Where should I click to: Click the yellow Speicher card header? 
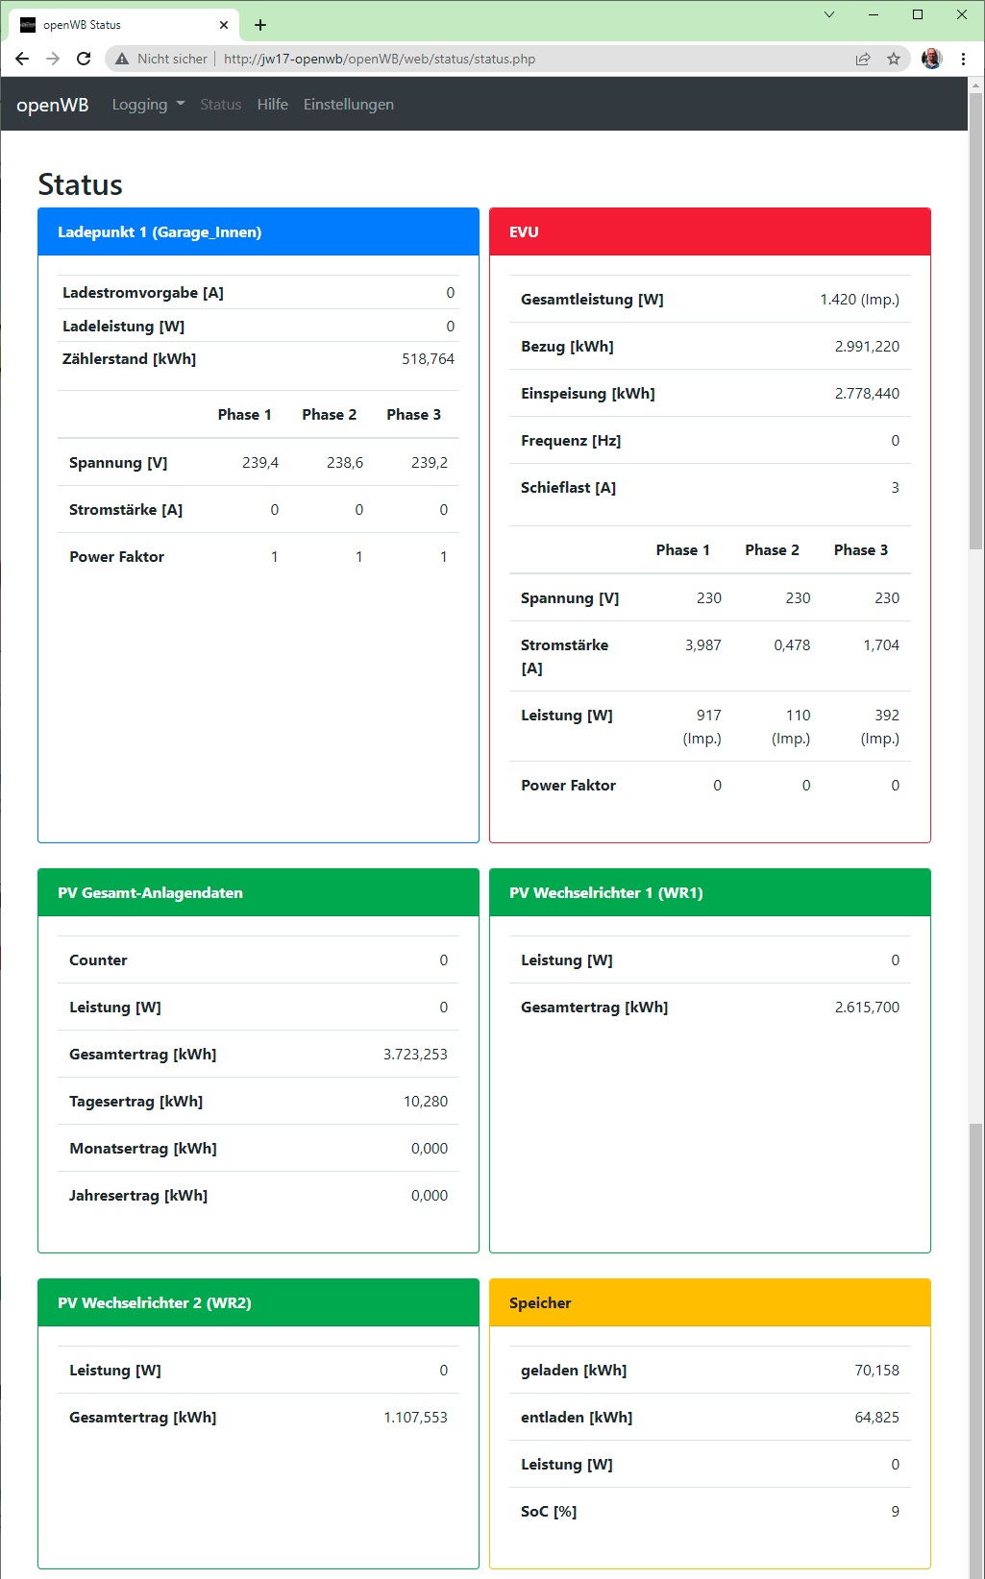[710, 1303]
